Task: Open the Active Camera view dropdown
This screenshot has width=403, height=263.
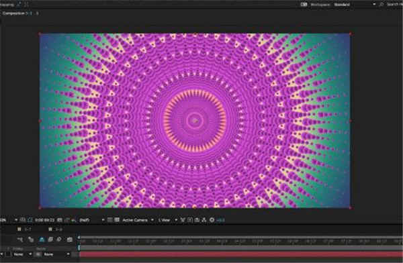Action: tap(138, 220)
